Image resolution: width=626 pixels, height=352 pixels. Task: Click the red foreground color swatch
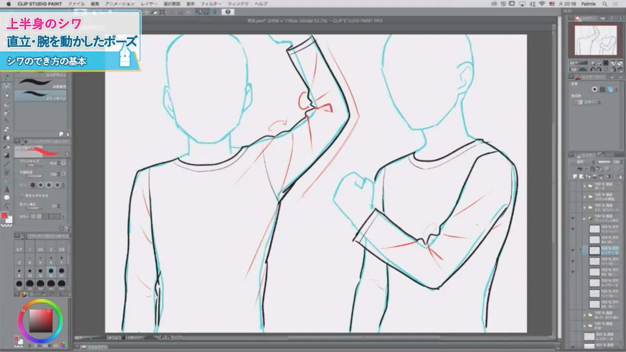tap(4, 216)
